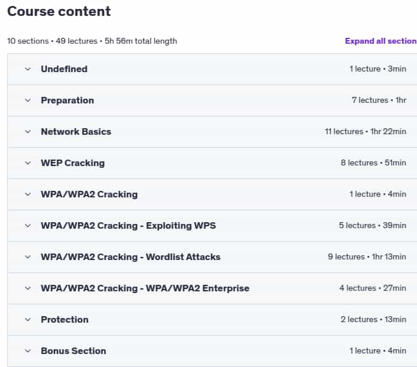This screenshot has height=367, width=417.
Task: Open the Bonus Section title
Action: click(x=73, y=351)
